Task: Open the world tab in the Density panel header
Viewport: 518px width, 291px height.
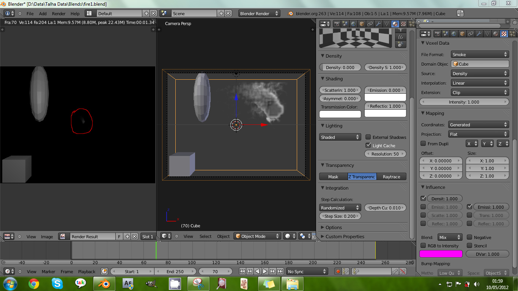Action: (x=353, y=24)
